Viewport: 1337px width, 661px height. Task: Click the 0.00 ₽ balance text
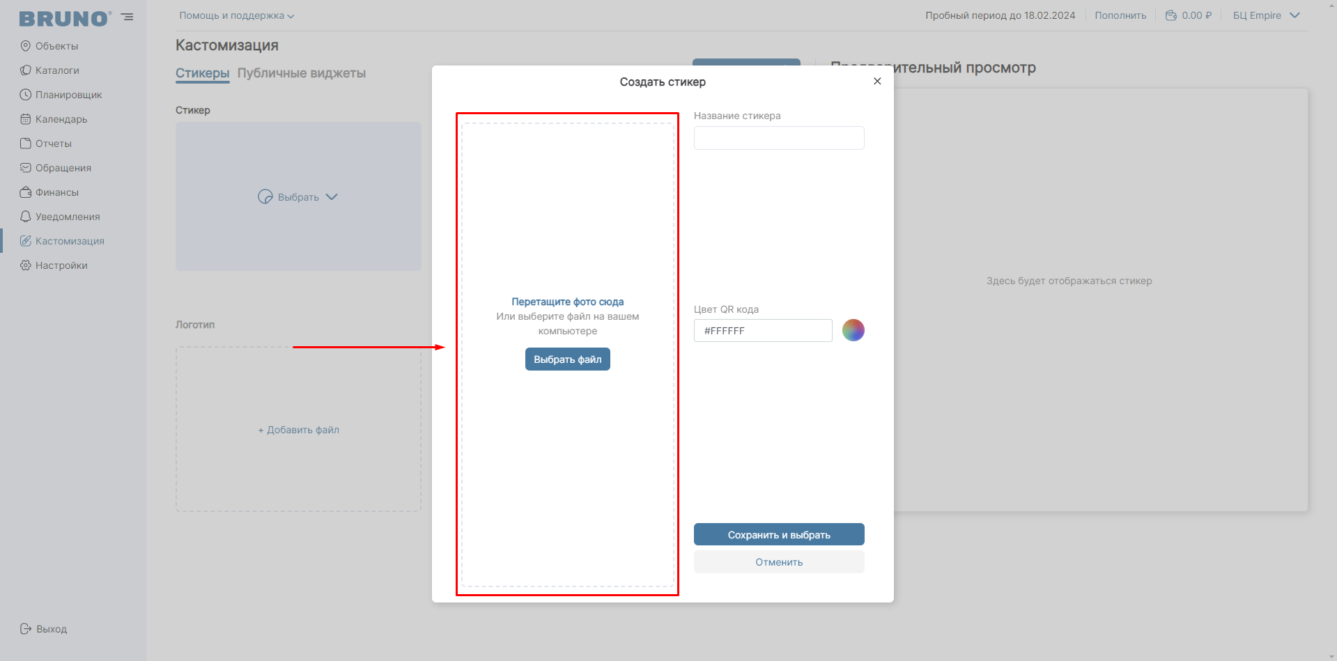(x=1197, y=15)
